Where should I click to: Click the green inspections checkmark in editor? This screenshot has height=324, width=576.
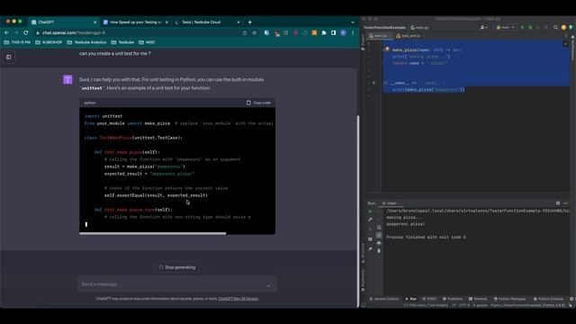click(x=566, y=43)
